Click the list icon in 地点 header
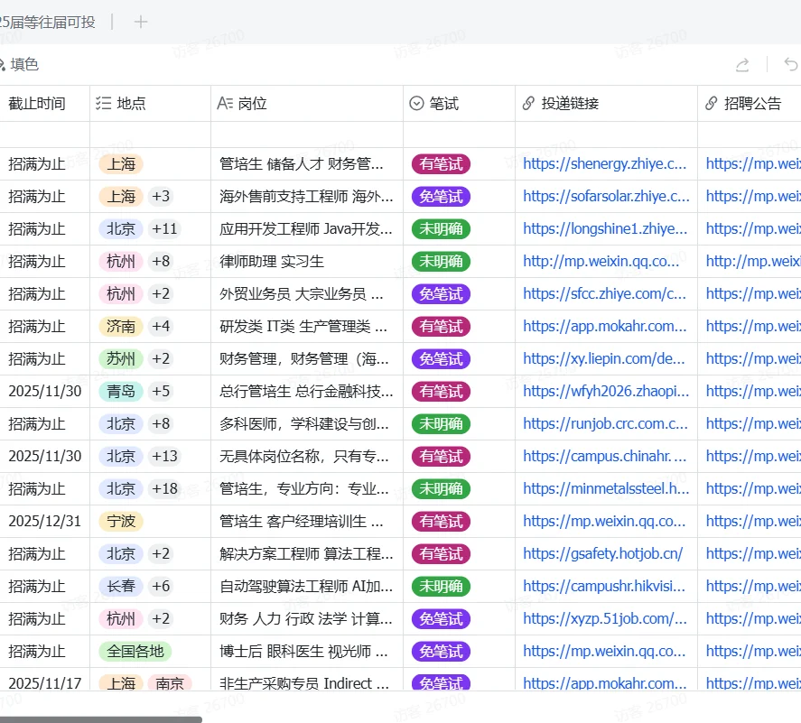This screenshot has width=801, height=723. pos(103,104)
